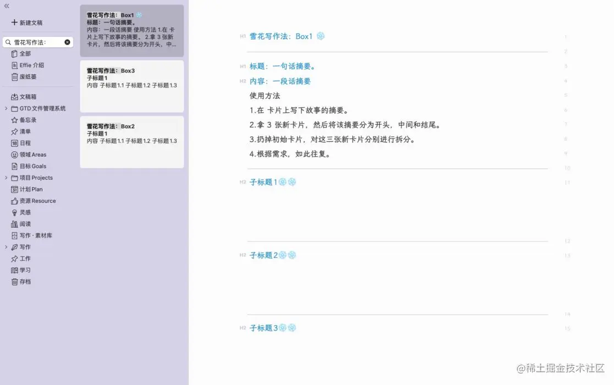Open 目标 Goals in the sidebar
This screenshot has height=385, width=616.
coord(33,166)
